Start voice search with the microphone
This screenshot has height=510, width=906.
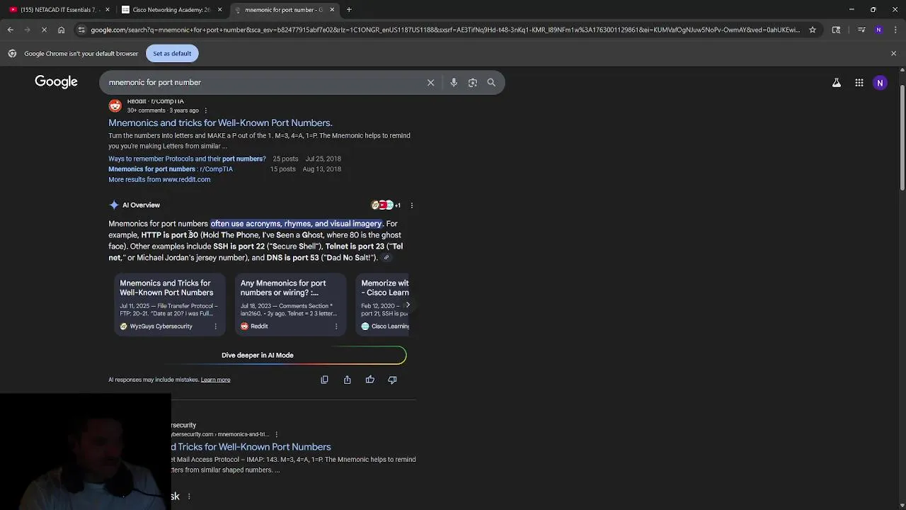tap(454, 83)
